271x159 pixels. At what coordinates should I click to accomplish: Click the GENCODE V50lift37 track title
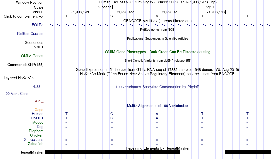click(157, 21)
